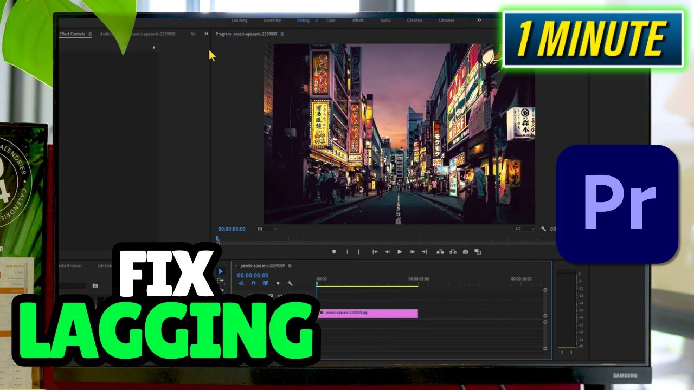Open the 1/2 playback resolution dropdown
694x390 pixels.
(524, 229)
